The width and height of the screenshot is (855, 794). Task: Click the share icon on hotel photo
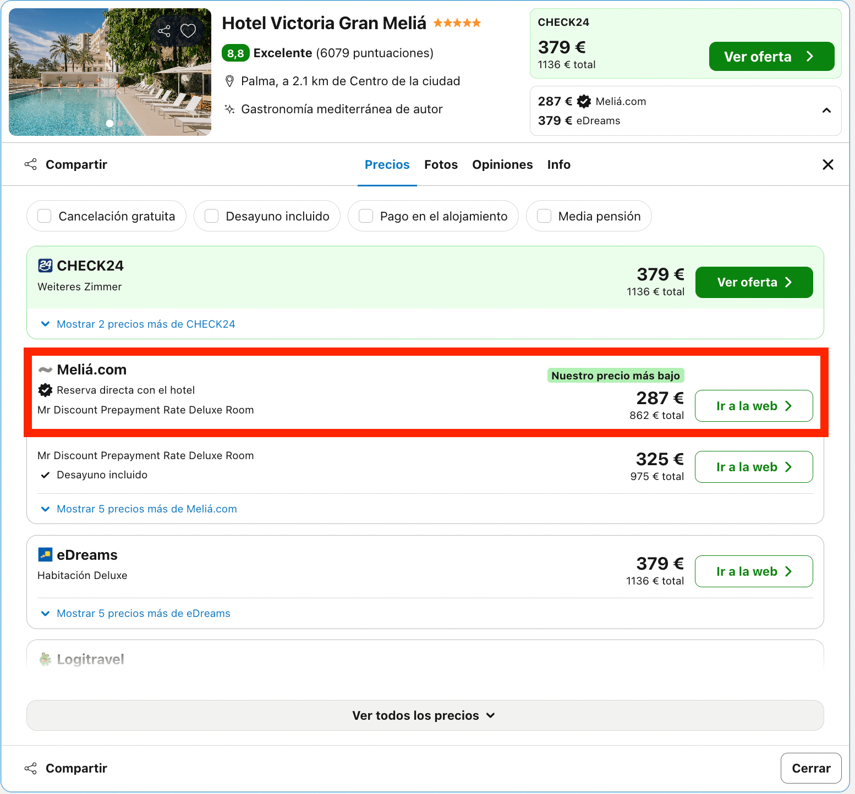coord(164,31)
